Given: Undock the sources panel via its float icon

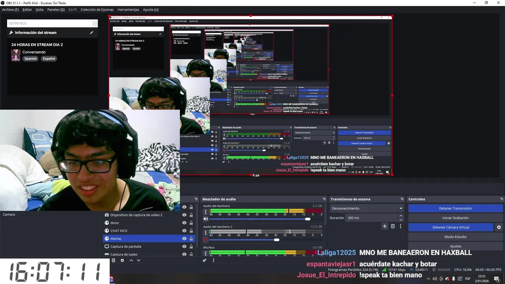Looking at the screenshot, I should click(196, 199).
